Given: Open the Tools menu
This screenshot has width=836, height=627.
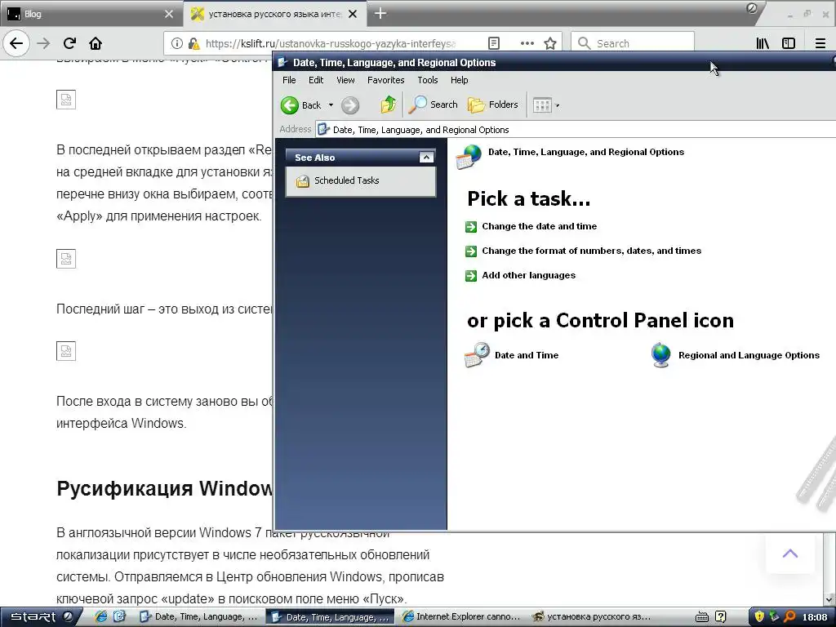Looking at the screenshot, I should tap(428, 80).
